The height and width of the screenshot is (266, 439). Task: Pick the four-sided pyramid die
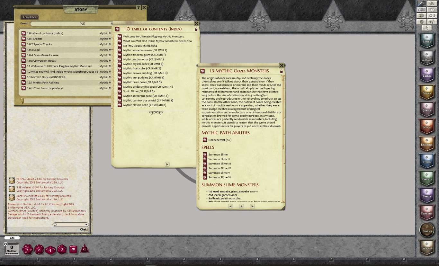pos(85,248)
